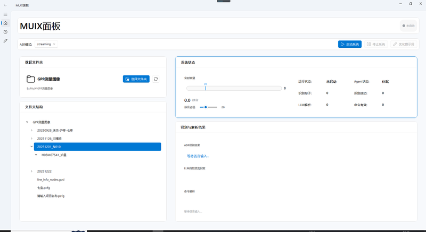Click the refresh folder icon button
The image size is (426, 232).
click(x=155, y=79)
